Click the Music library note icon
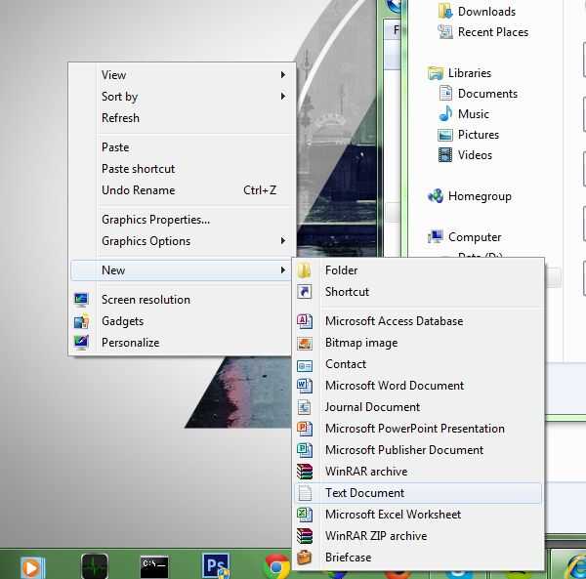Image resolution: width=586 pixels, height=579 pixels. 445,113
